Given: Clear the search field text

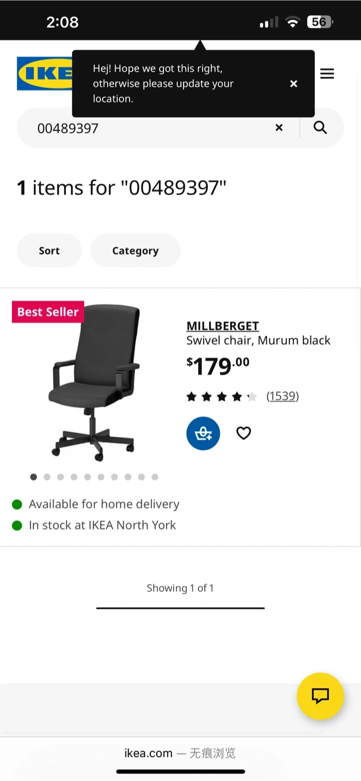Looking at the screenshot, I should (x=279, y=127).
